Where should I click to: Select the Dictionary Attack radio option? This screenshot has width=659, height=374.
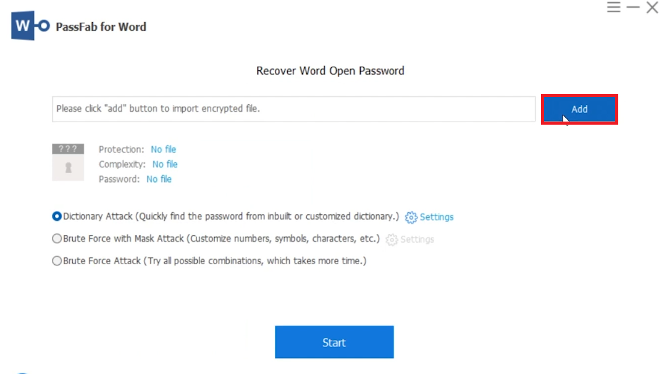(57, 217)
